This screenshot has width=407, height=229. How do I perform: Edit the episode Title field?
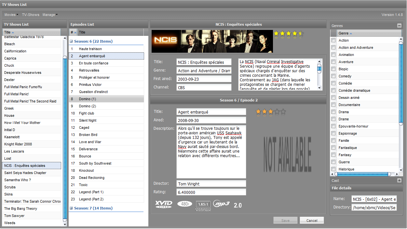pos(211,112)
